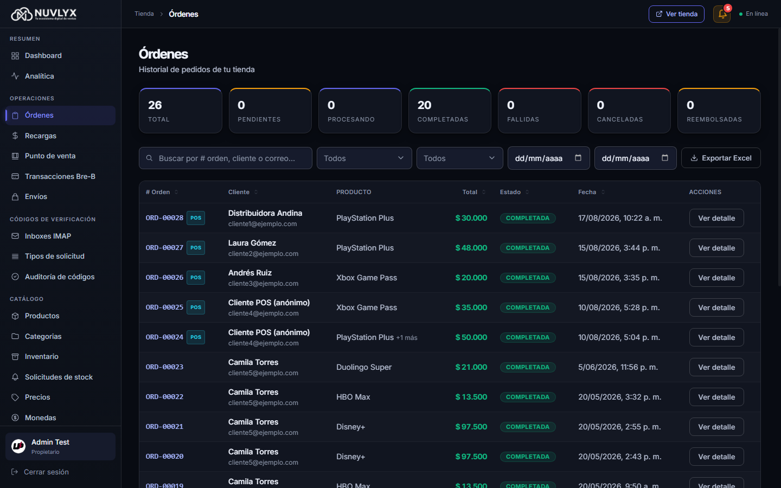
Task: Sort the table by Cliente column
Action: [x=243, y=192]
